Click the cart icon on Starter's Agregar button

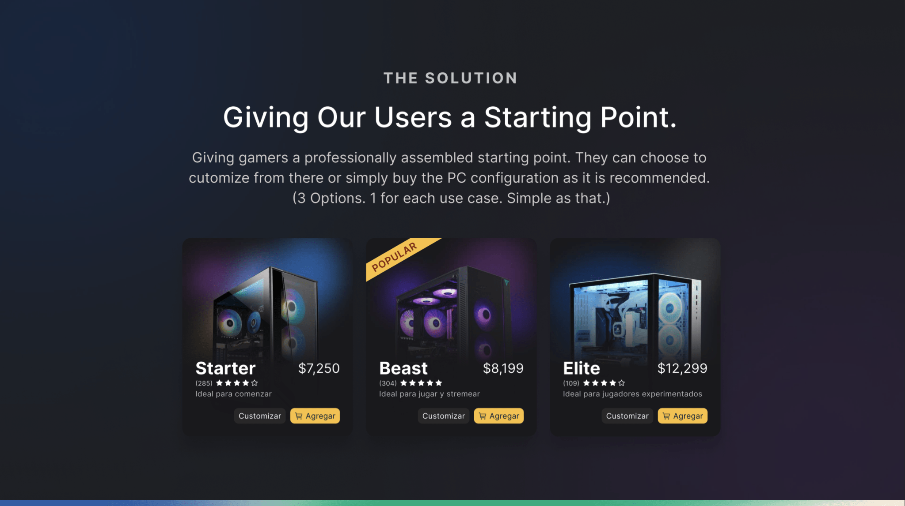tap(299, 416)
